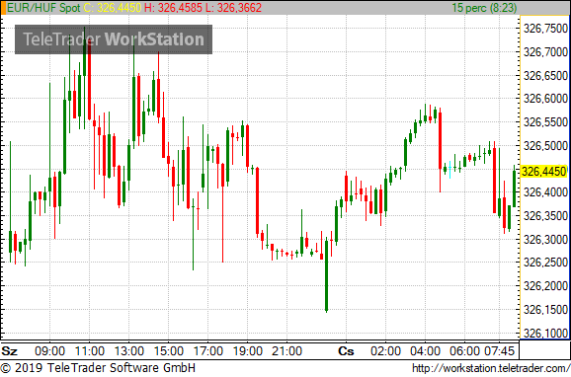Click the 07:45 time axis label
The width and height of the screenshot is (571, 377).
pos(499,351)
